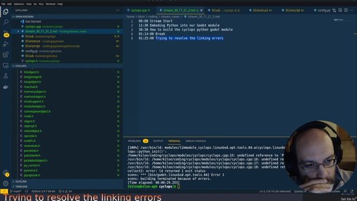Open SConstruct in Open Editors list
The height and width of the screenshot is (201, 357).
pos(32,41)
